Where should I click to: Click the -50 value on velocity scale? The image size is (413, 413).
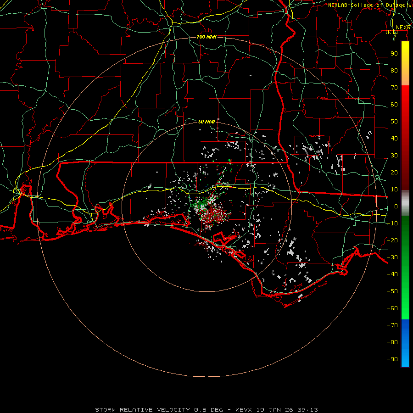coord(392,291)
